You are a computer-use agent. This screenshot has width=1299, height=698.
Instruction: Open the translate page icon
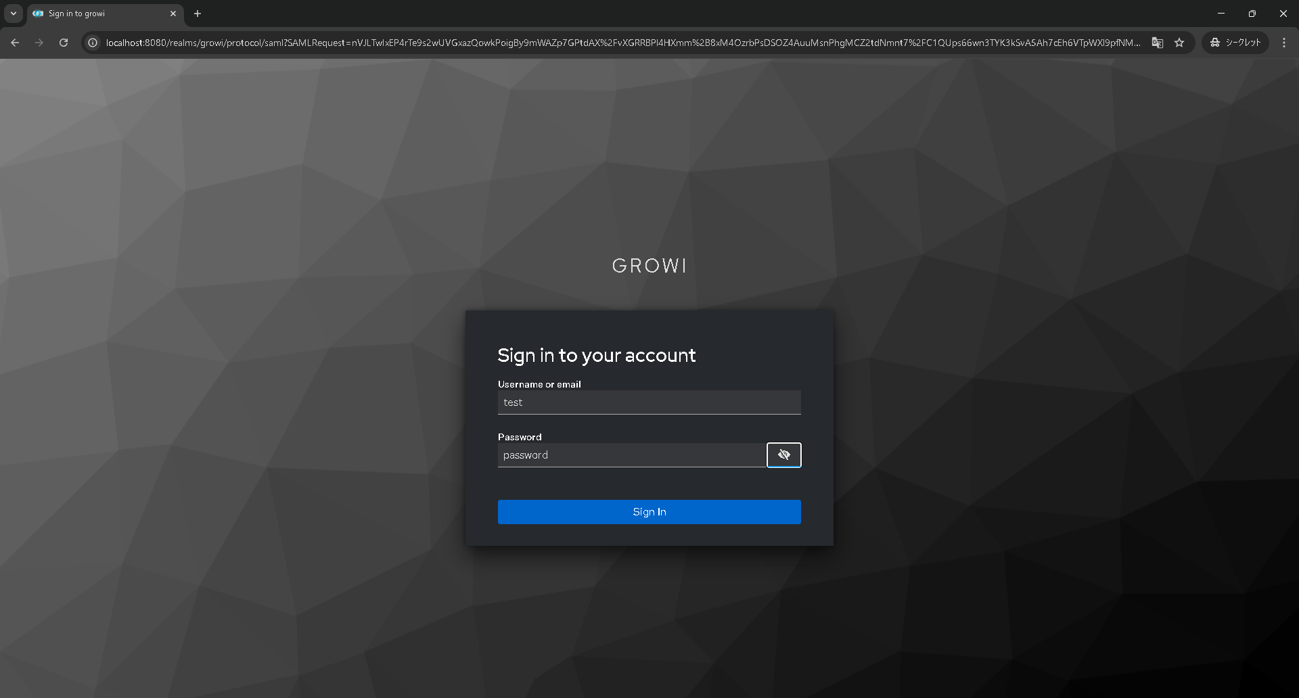coord(1158,43)
